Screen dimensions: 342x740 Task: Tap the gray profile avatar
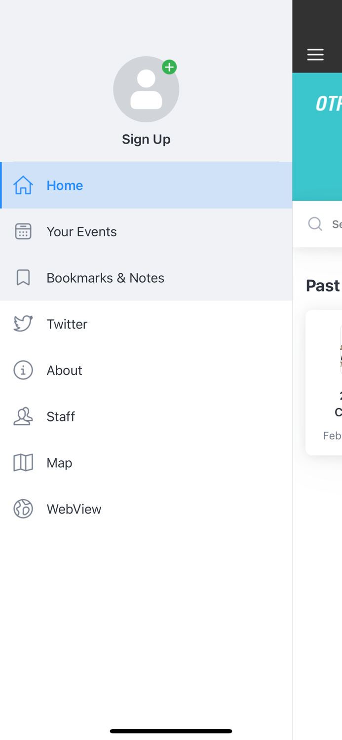coord(146,90)
